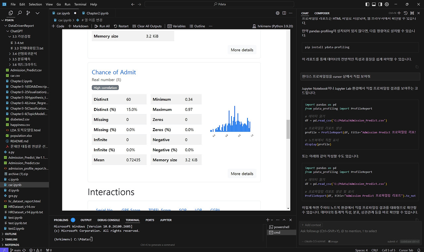Open the Search view icon

pos(20,13)
